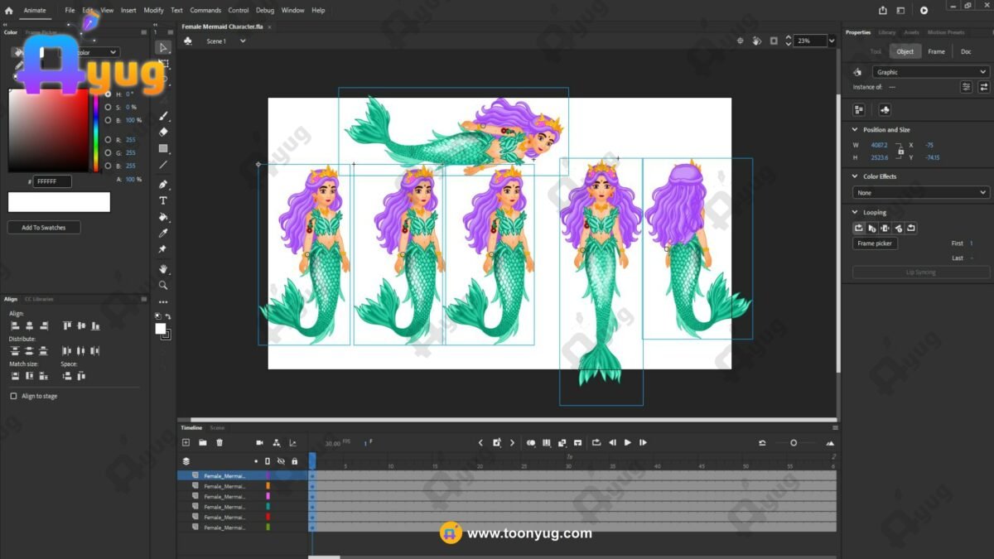Choose the Paint Bucket tool

pyautogui.click(x=163, y=217)
